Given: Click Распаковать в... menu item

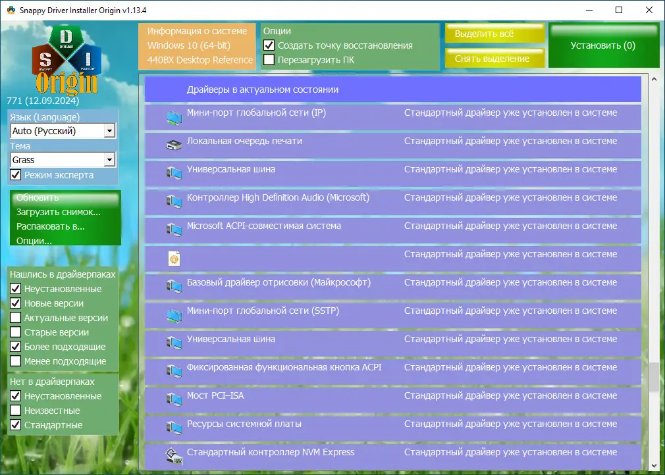Looking at the screenshot, I should click(x=51, y=226).
